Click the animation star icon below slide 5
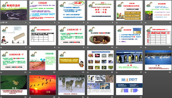Screen dimensions: 172x98 tap(117, 23)
